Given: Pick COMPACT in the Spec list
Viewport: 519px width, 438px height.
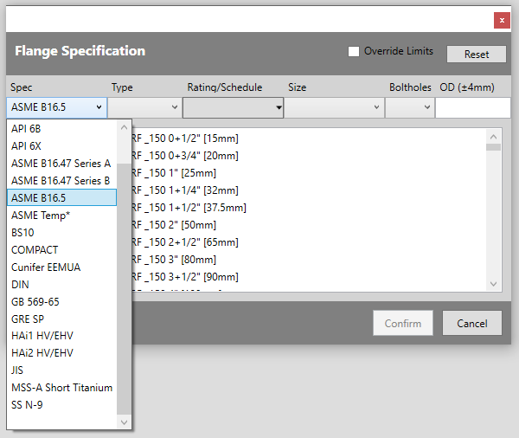Looking at the screenshot, I should 62,250.
